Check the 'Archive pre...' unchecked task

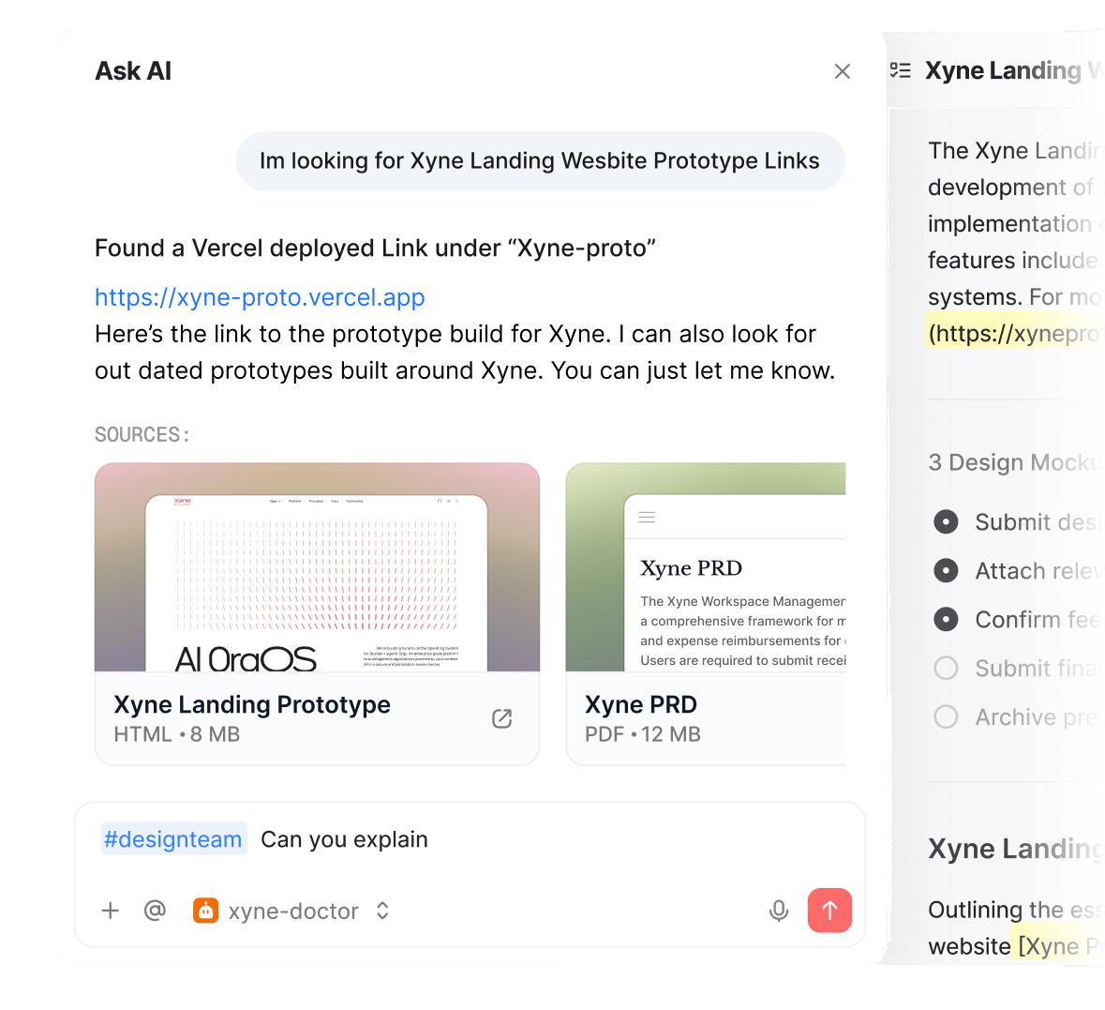click(x=946, y=716)
